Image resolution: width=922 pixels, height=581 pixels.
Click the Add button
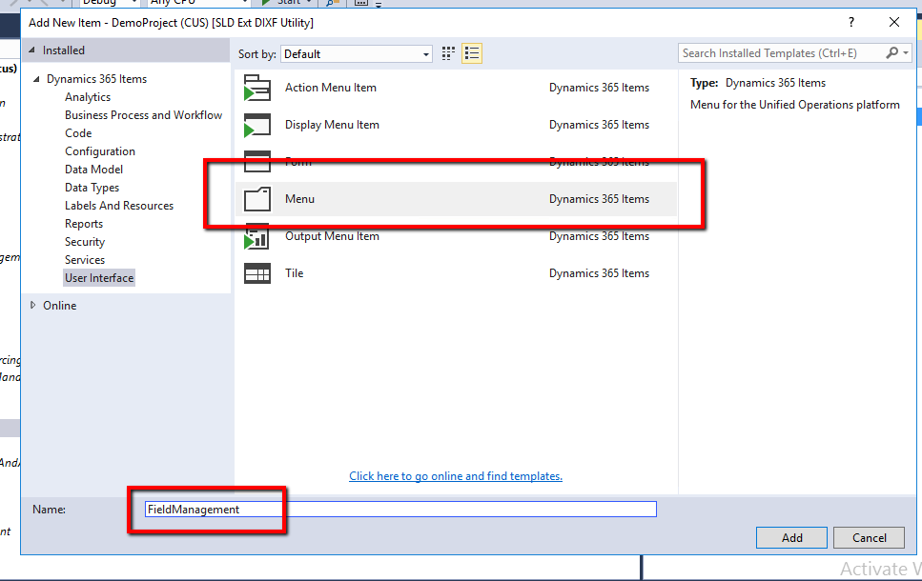(791, 537)
